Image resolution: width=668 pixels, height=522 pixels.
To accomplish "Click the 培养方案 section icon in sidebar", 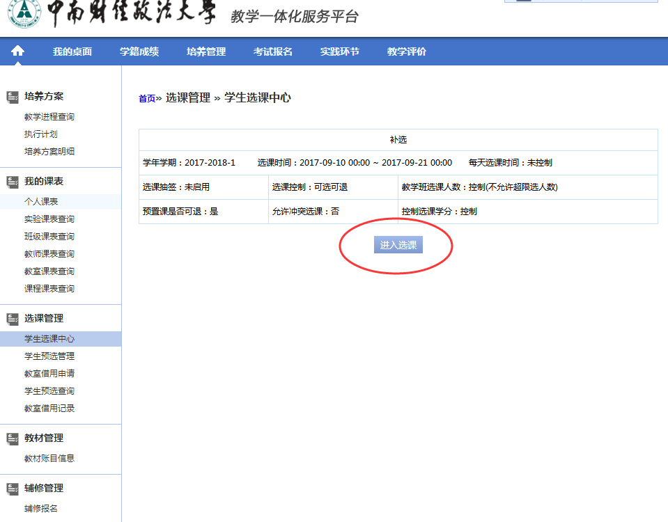I will pos(13,97).
